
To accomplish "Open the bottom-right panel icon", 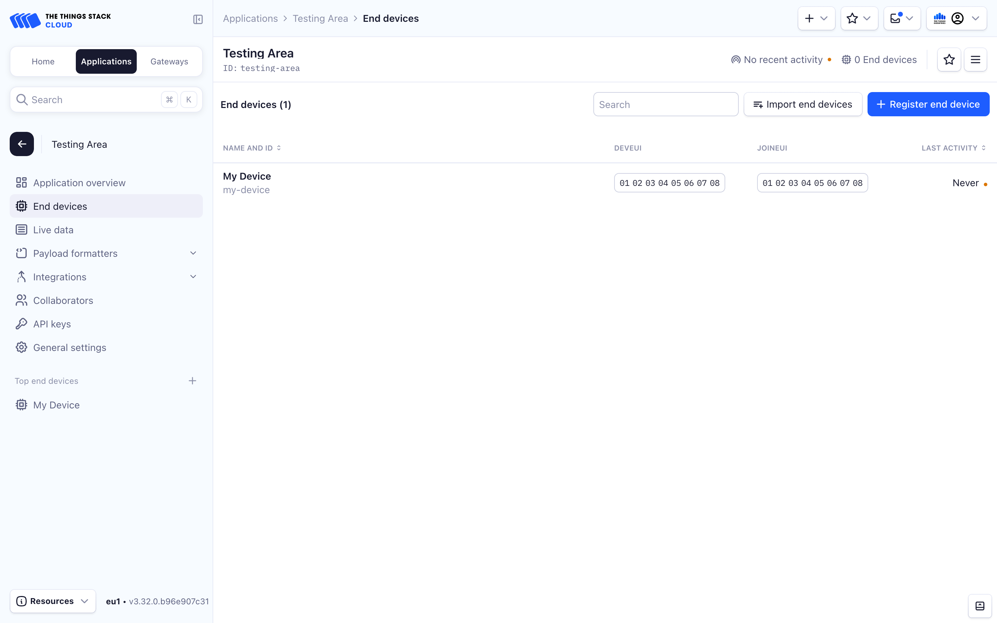I will click(980, 606).
